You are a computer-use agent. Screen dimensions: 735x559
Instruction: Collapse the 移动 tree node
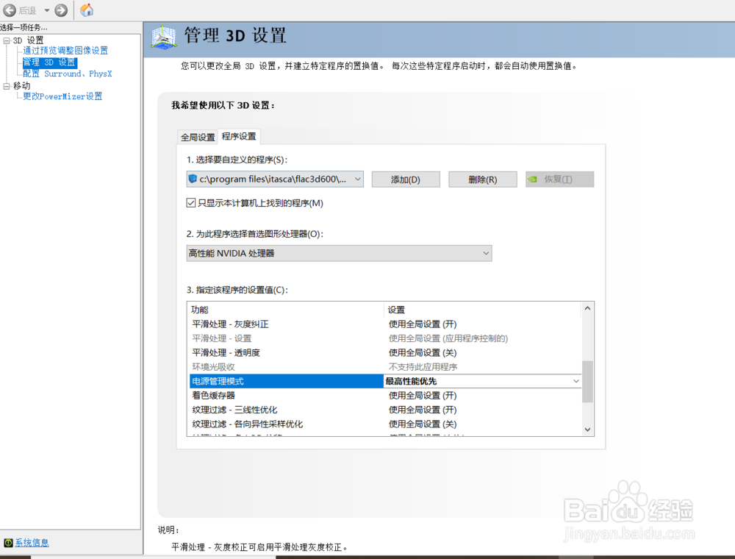click(x=7, y=86)
